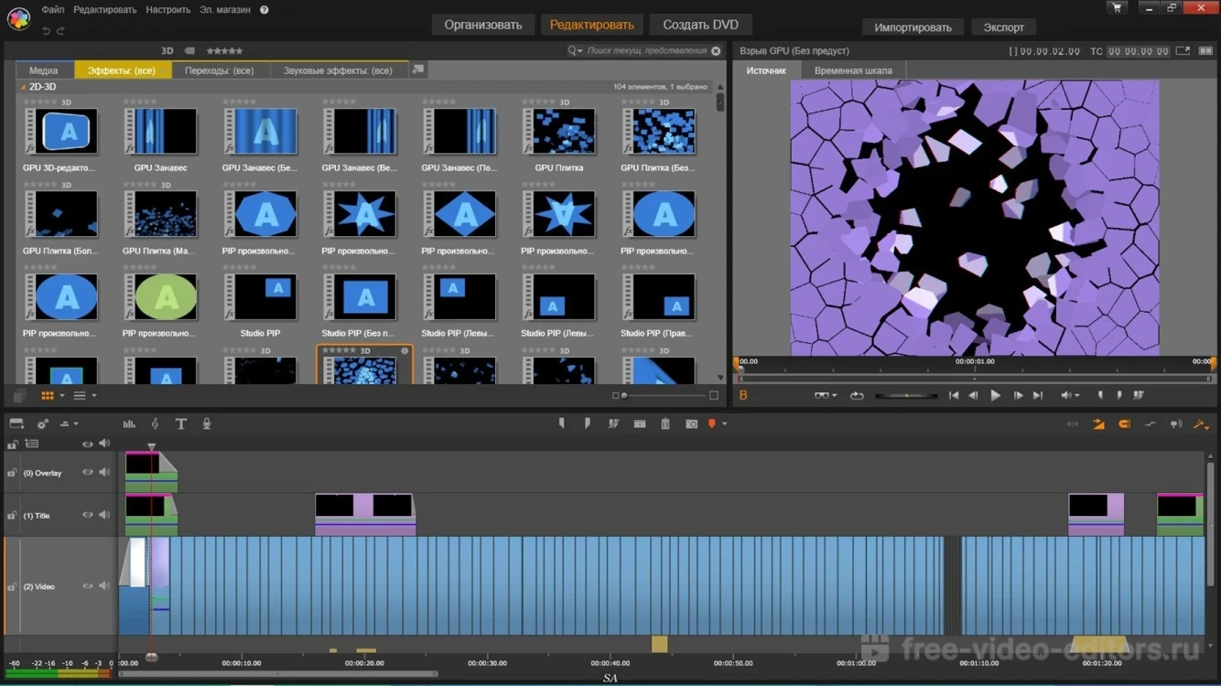1221x686 pixels.
Task: Play the preview
Action: pyautogui.click(x=995, y=396)
